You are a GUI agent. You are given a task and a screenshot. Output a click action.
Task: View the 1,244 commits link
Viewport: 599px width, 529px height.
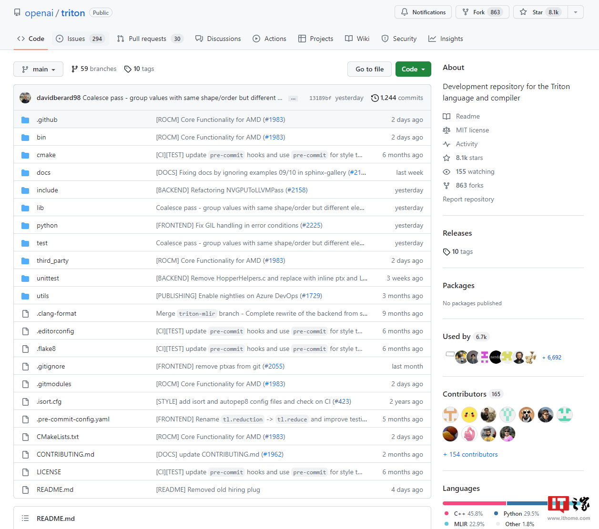(397, 98)
